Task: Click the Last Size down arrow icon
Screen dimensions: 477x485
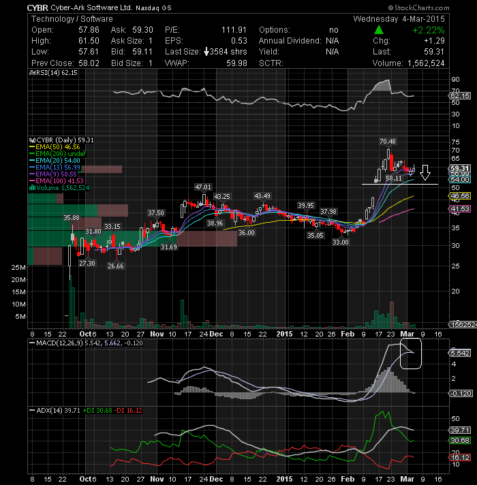Action: (x=206, y=52)
